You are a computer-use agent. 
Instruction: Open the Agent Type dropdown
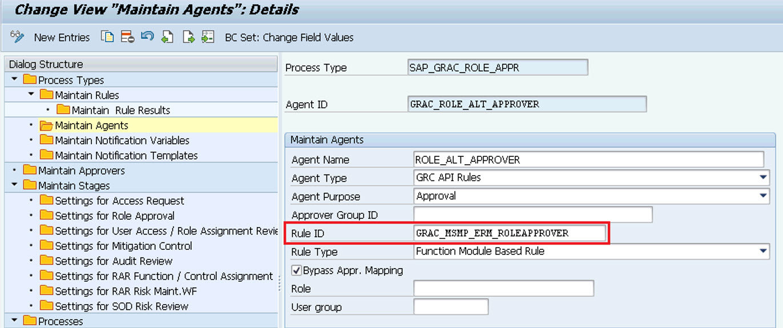[764, 177]
